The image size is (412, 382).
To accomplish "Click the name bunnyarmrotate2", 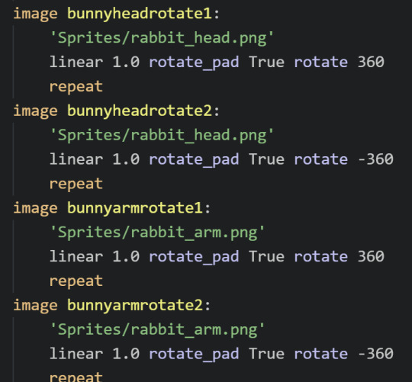I will (x=135, y=305).
